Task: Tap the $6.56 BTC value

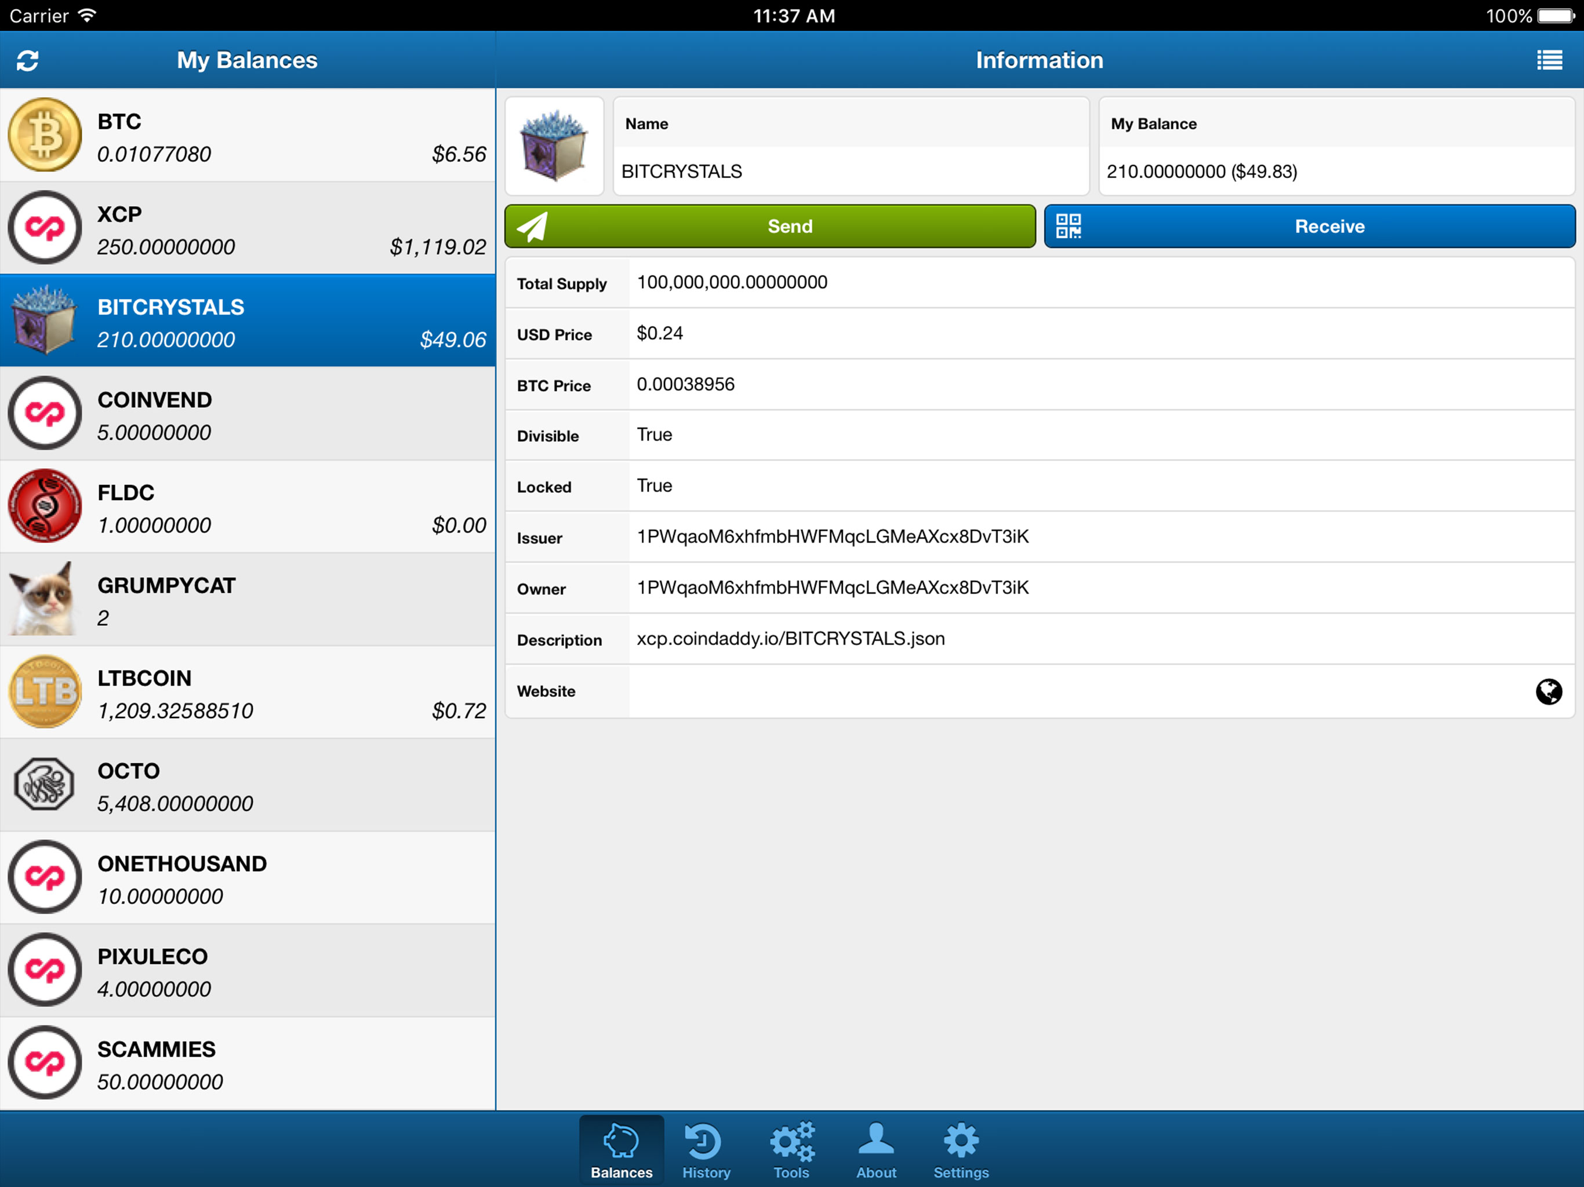Action: (x=459, y=154)
